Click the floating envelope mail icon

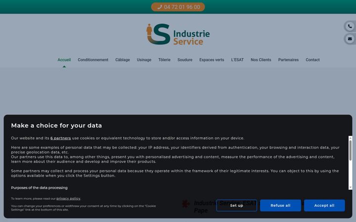click(x=350, y=39)
